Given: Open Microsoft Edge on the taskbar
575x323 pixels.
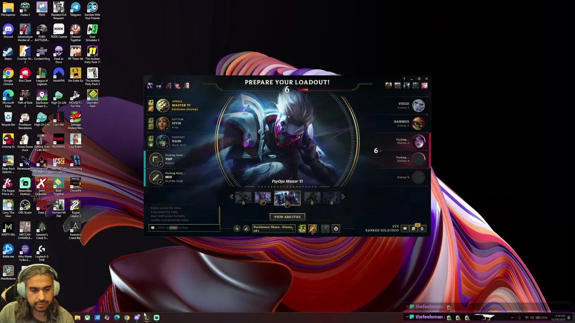Looking at the screenshot, I should coord(117,318).
